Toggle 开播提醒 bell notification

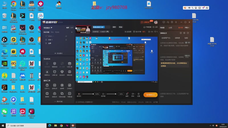coord(147,27)
